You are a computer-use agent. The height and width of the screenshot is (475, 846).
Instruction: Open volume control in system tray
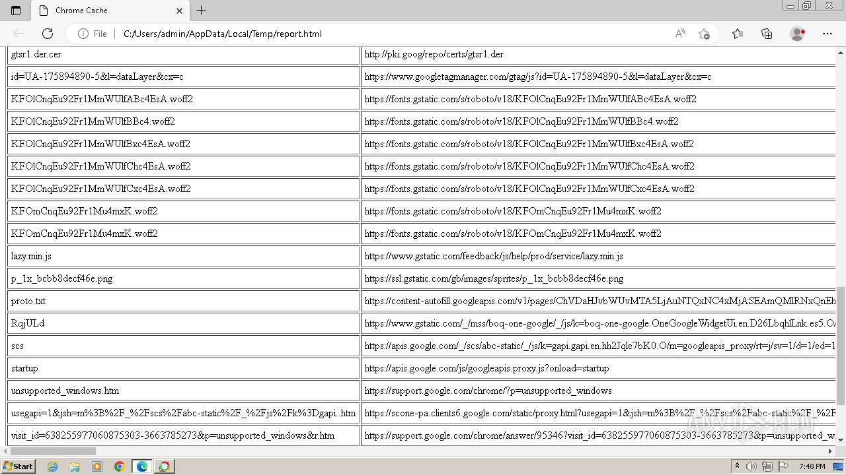click(x=751, y=466)
